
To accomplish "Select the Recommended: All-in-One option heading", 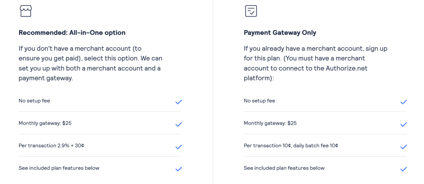I will click(x=72, y=33).
